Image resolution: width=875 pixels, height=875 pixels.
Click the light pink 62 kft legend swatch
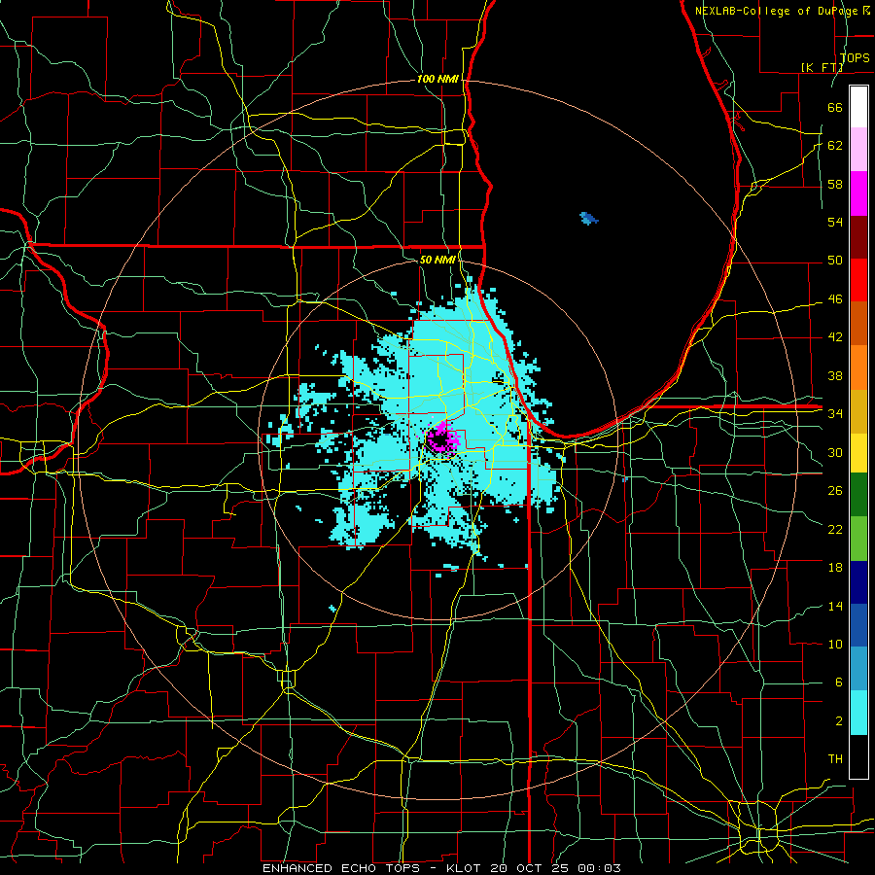point(858,150)
